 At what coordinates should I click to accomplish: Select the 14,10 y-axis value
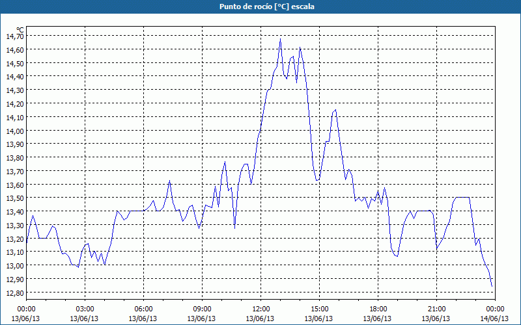pos(15,118)
